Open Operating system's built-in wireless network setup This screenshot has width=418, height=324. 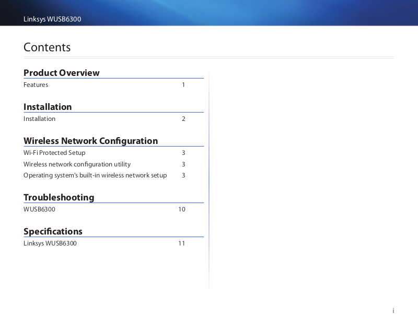[x=95, y=175]
